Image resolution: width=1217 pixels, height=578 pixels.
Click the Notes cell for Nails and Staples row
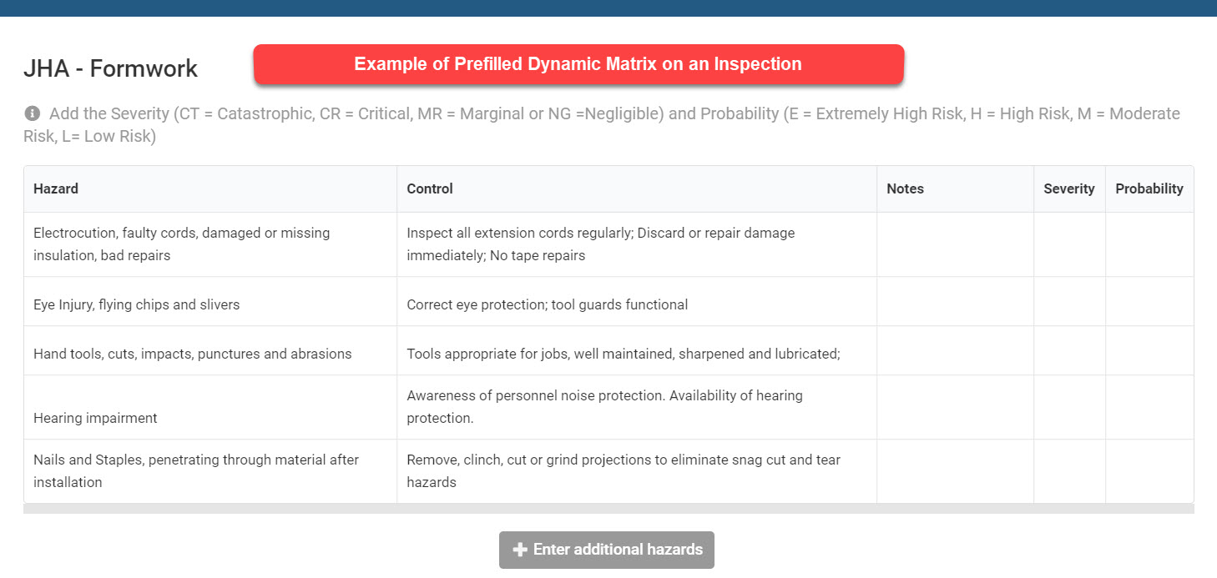[956, 471]
